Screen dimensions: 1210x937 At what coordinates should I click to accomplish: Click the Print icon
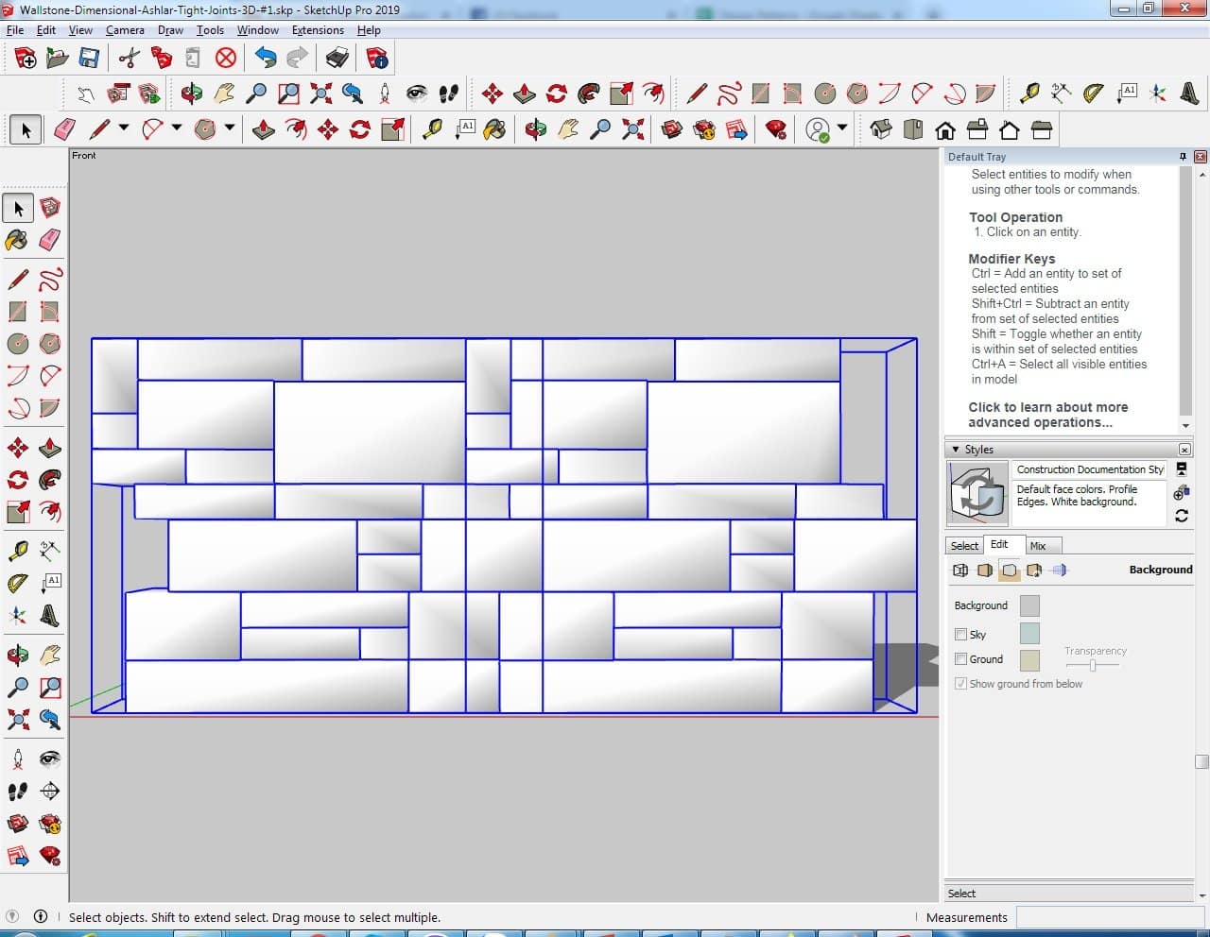click(x=337, y=59)
